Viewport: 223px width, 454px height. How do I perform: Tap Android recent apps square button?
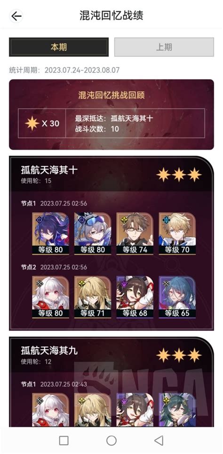click(x=64, y=440)
